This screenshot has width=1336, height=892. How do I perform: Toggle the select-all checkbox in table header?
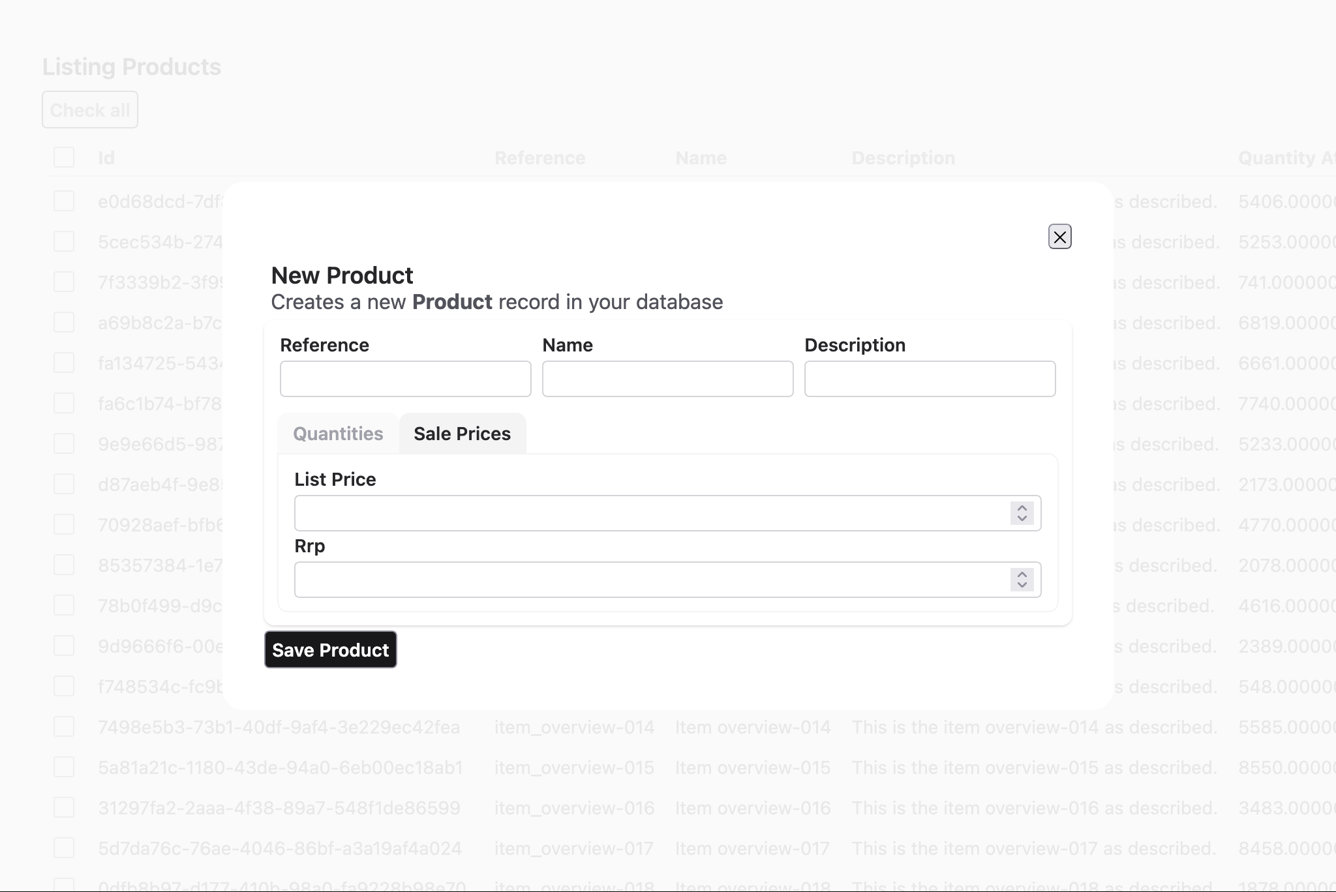[64, 157]
